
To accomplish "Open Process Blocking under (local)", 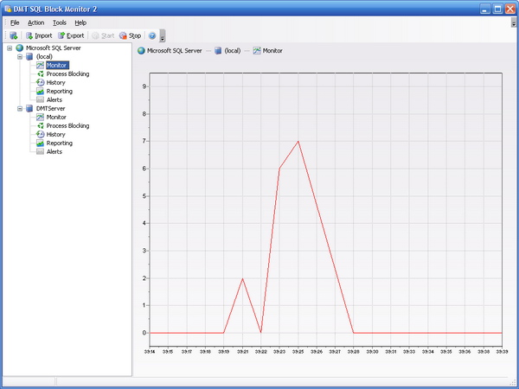I will click(x=67, y=73).
